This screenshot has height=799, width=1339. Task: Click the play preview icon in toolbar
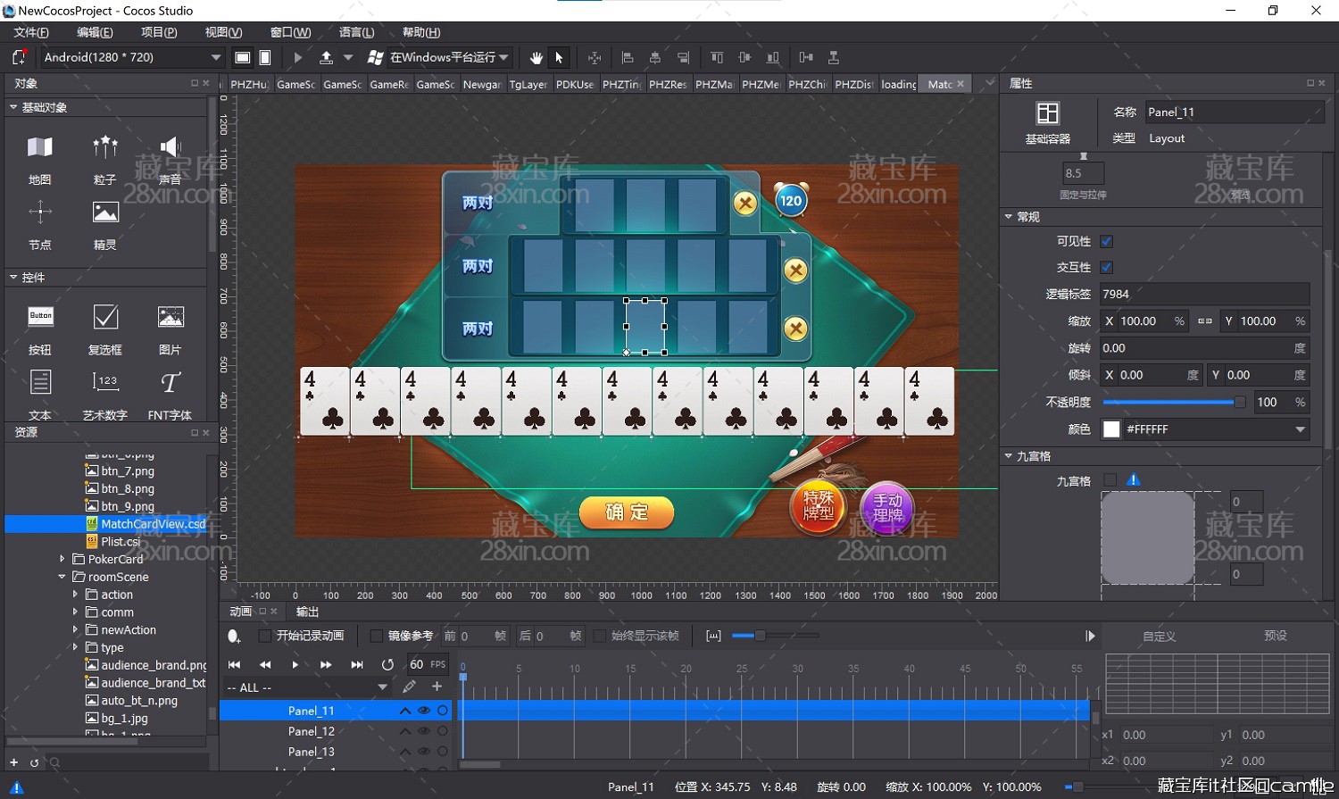tap(298, 57)
